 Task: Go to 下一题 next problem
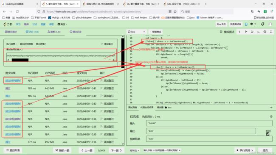pos(116,150)
